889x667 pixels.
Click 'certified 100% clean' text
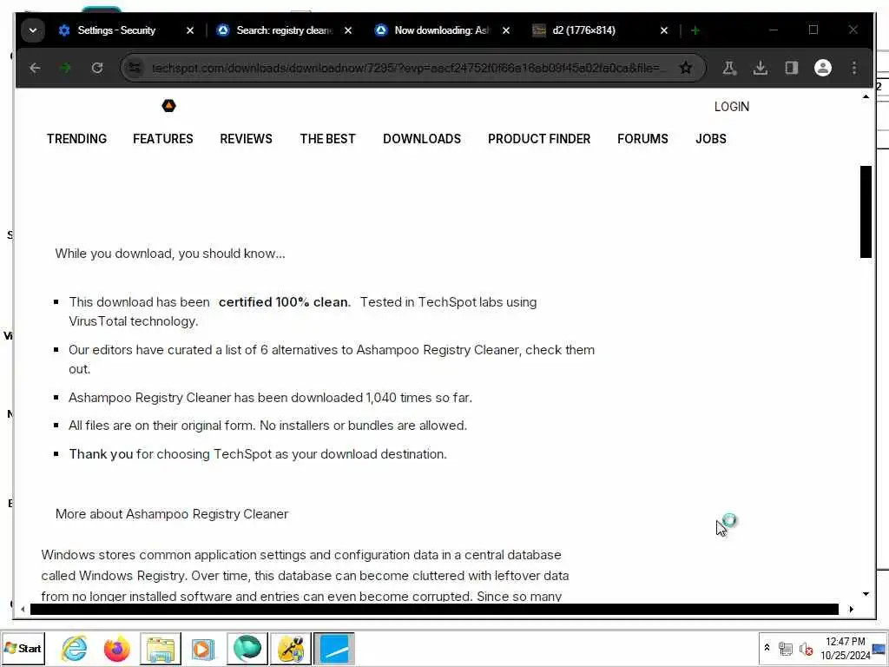(283, 302)
